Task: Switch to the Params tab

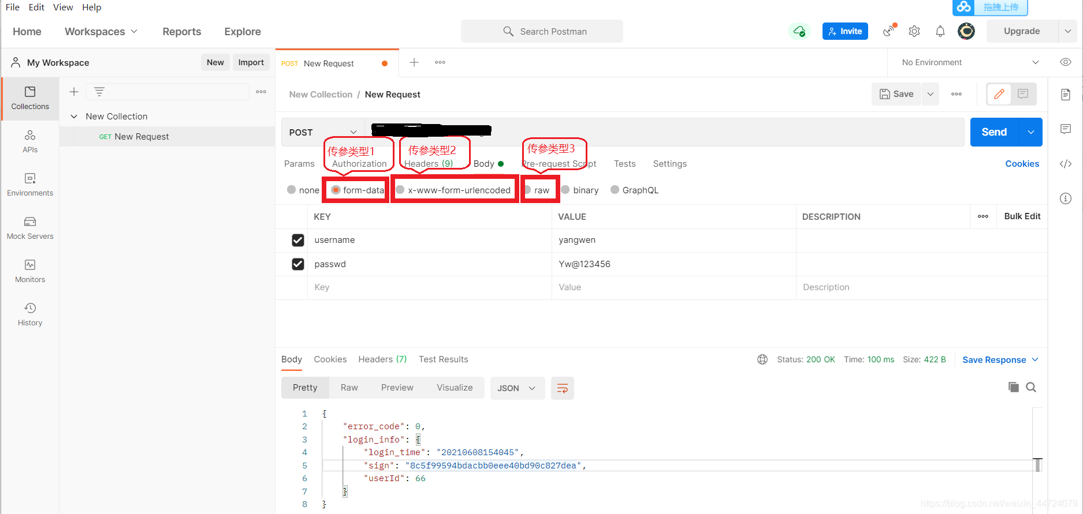Action: [299, 164]
